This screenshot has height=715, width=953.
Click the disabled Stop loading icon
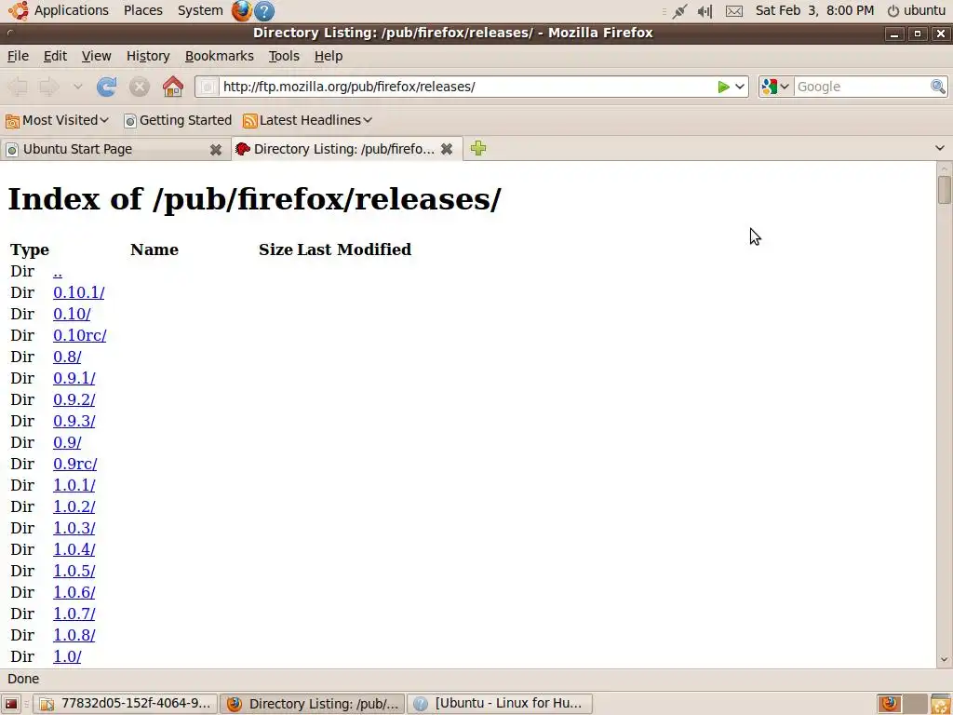[x=140, y=87]
